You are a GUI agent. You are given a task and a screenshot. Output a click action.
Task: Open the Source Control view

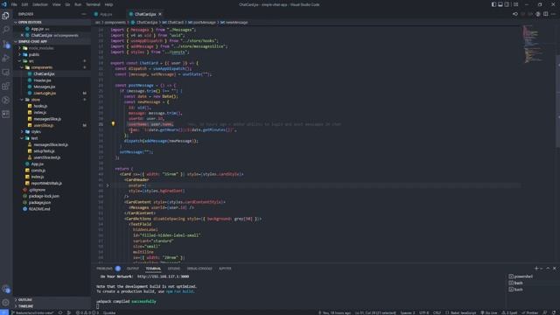6,44
